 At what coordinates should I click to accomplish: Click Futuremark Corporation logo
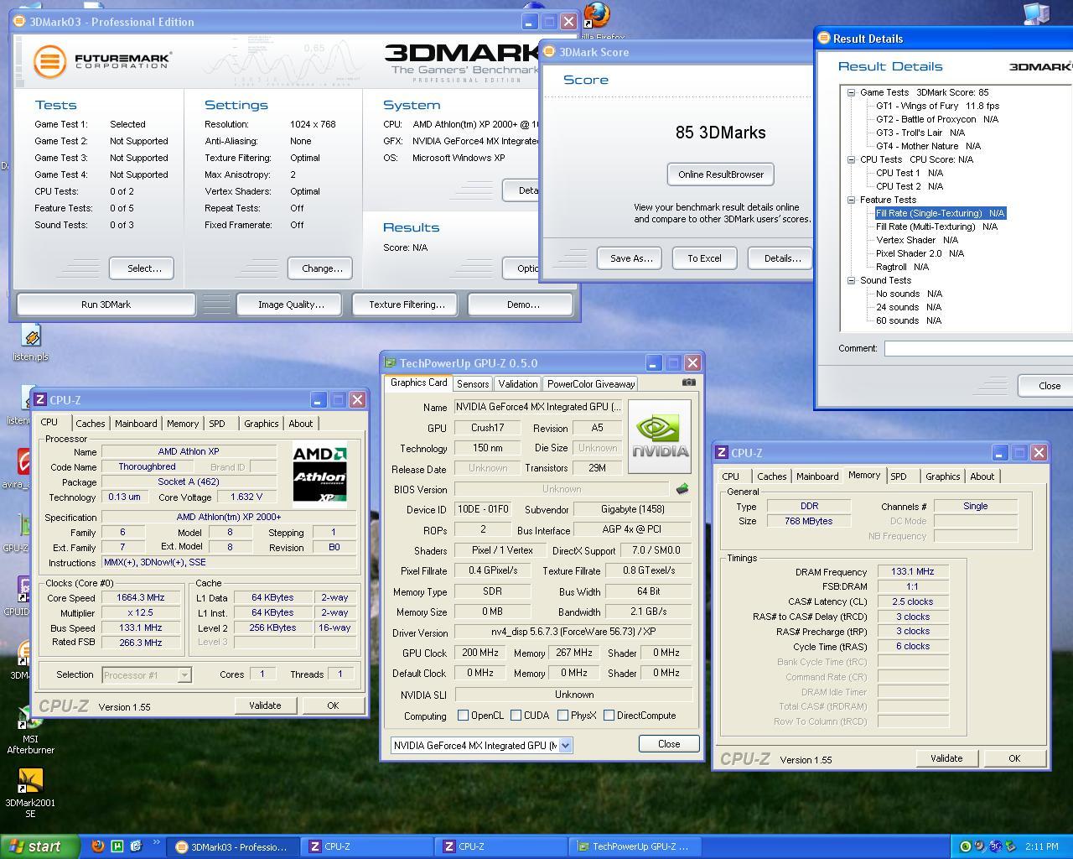(x=102, y=61)
